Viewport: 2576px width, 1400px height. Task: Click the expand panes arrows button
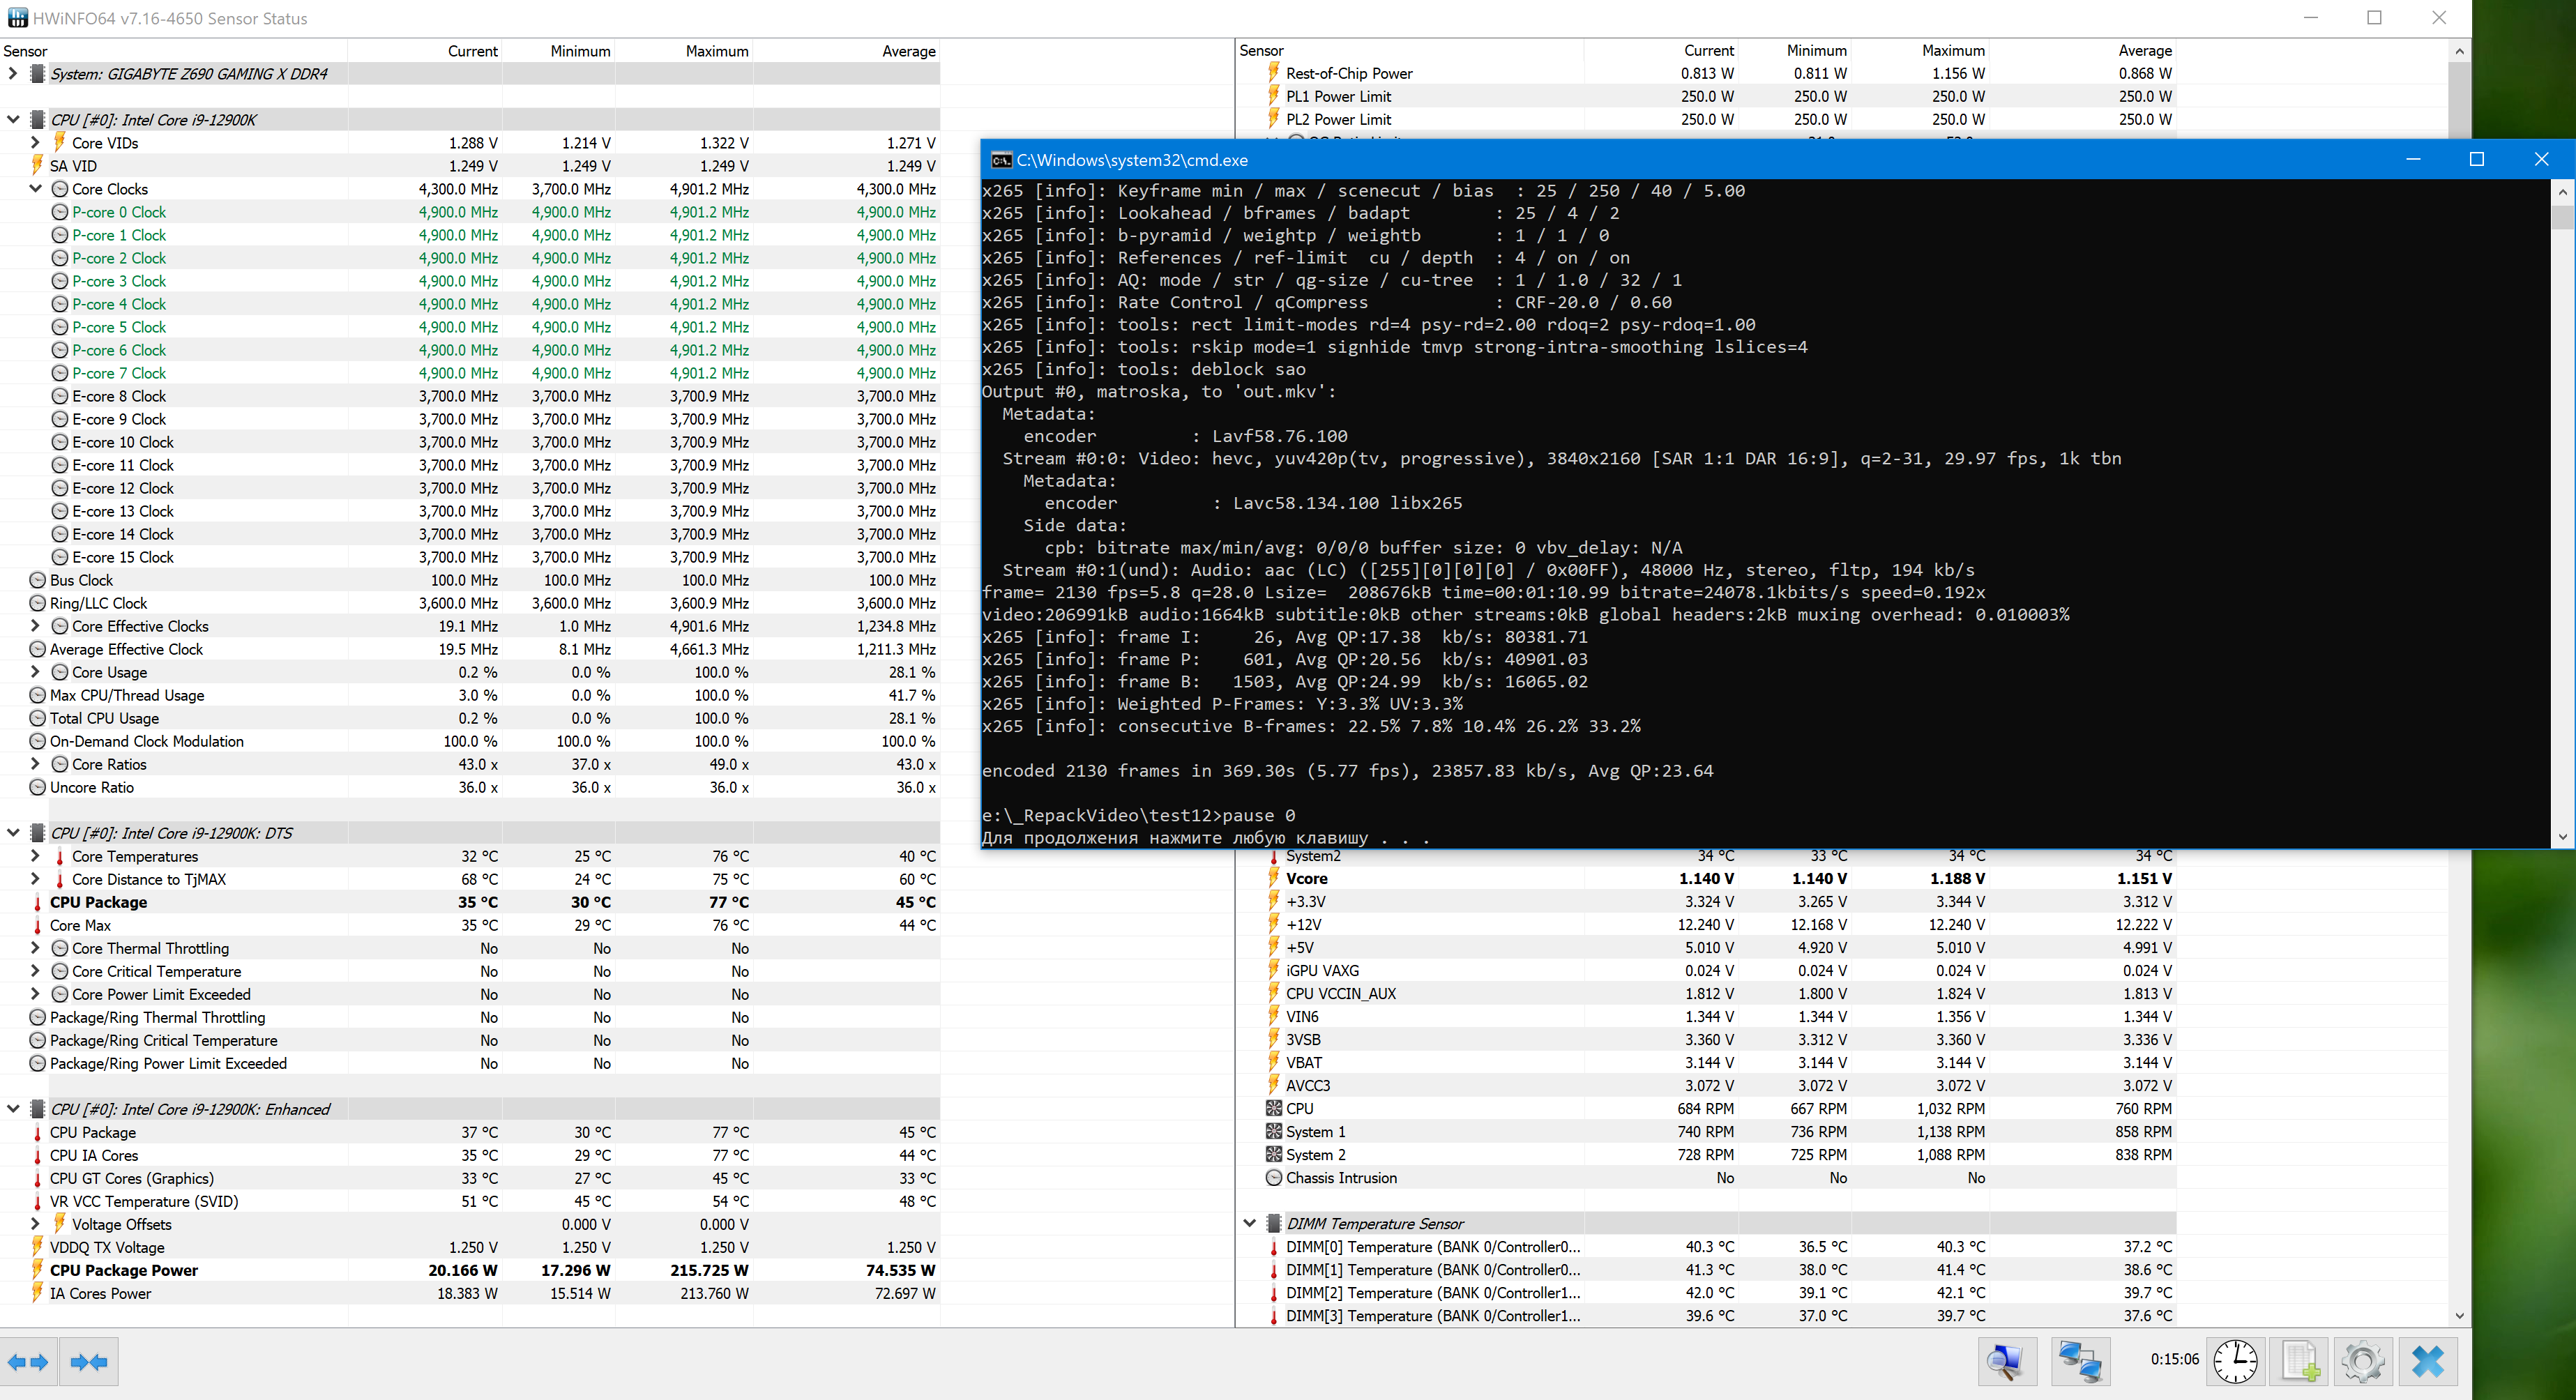(x=28, y=1362)
